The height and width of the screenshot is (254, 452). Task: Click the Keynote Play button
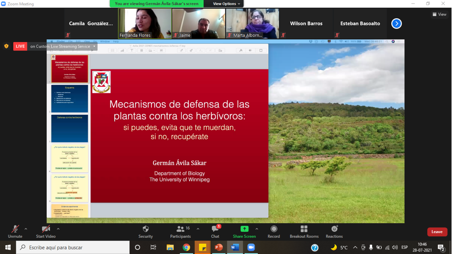point(92,50)
